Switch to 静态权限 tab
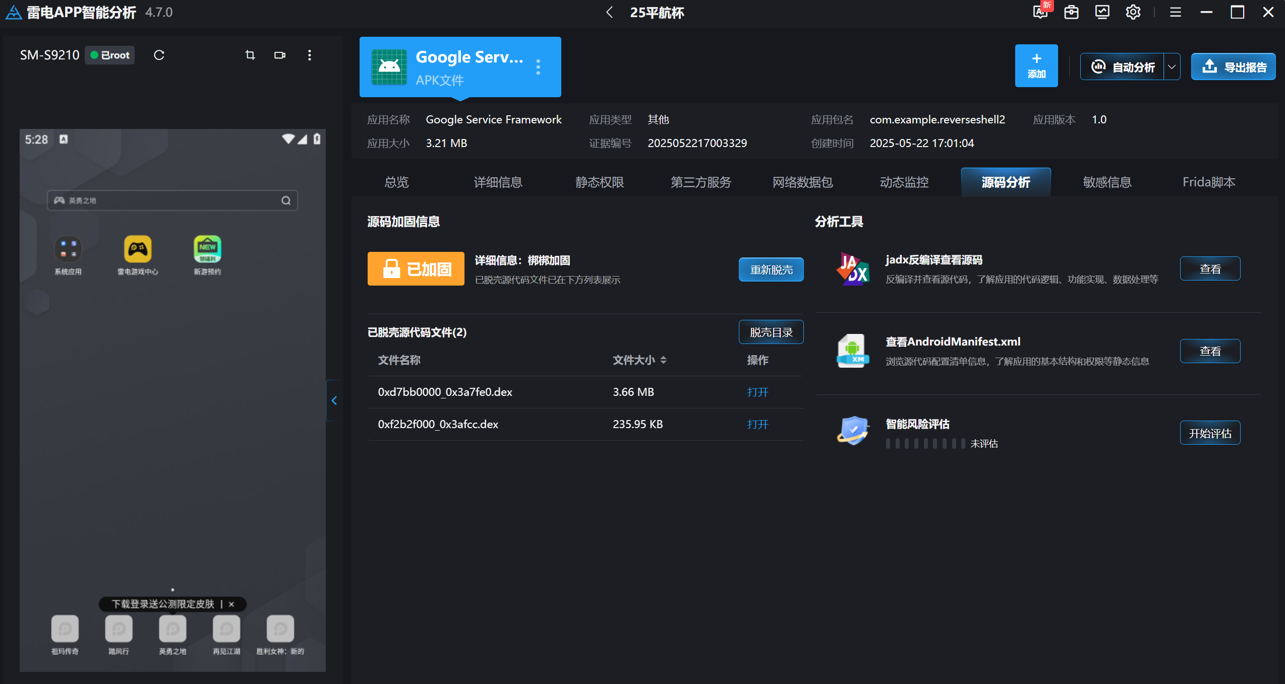Viewport: 1285px width, 684px height. coord(600,182)
